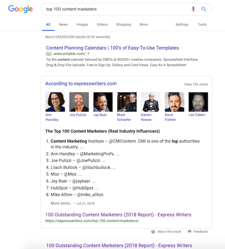Click the www.airtable.com/ URL

tap(69, 54)
